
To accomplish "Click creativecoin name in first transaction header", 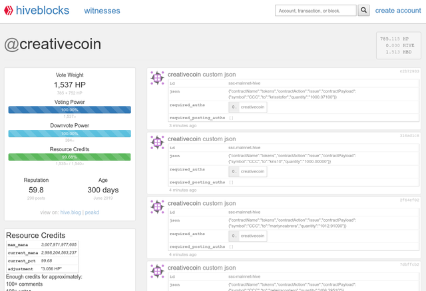I will point(184,73).
